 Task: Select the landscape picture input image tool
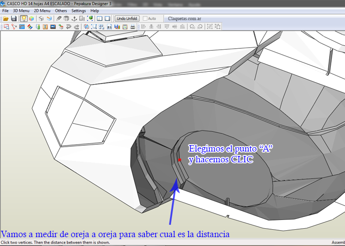(x=53, y=27)
